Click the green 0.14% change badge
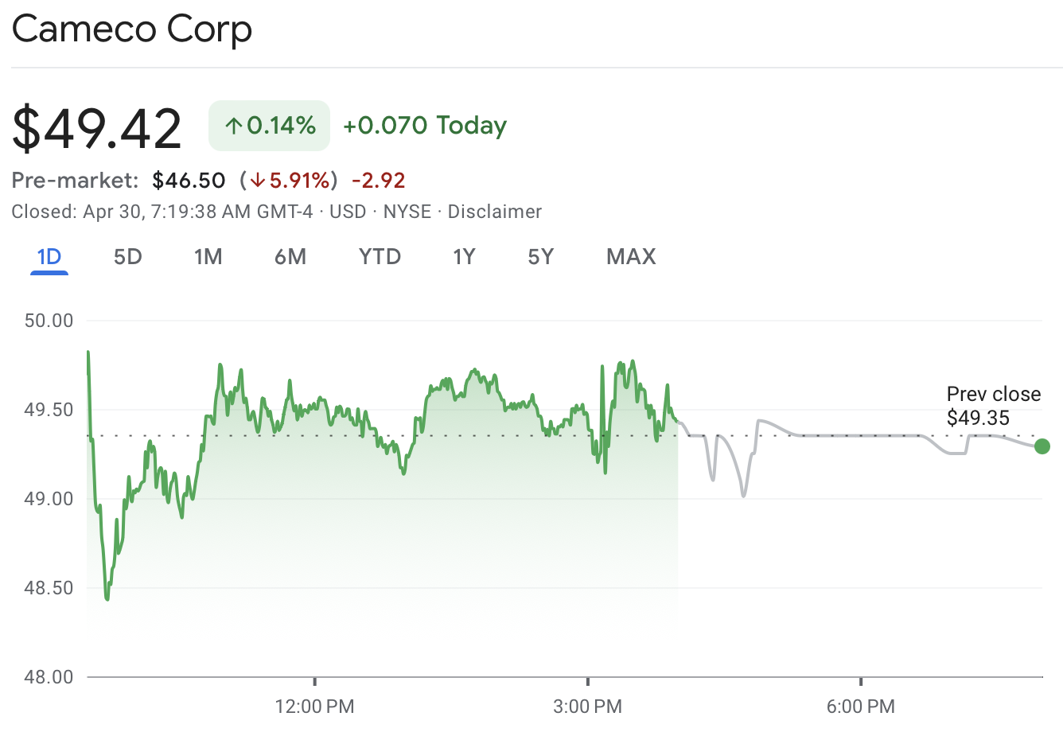The height and width of the screenshot is (732, 1063). coord(269,126)
